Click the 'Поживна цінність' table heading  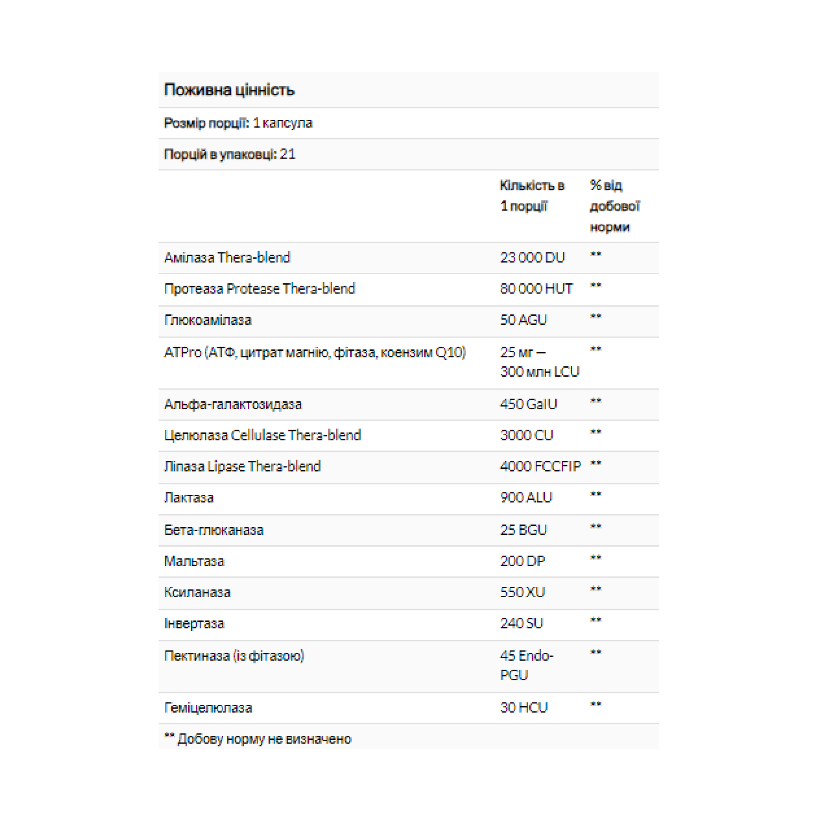[x=229, y=90]
